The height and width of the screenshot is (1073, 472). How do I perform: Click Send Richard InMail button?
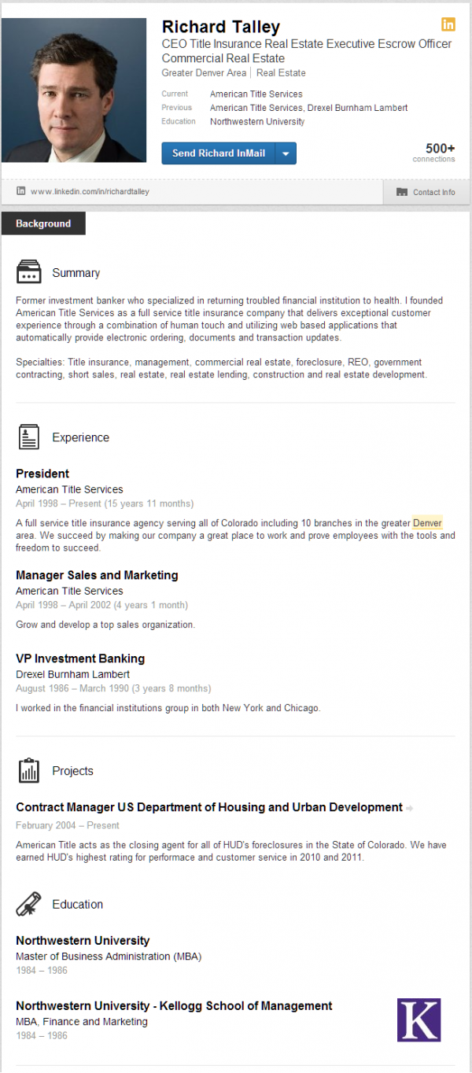click(218, 153)
